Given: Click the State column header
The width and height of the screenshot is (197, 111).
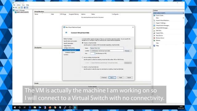Looking at the screenshot, I should (x=52, y=14).
